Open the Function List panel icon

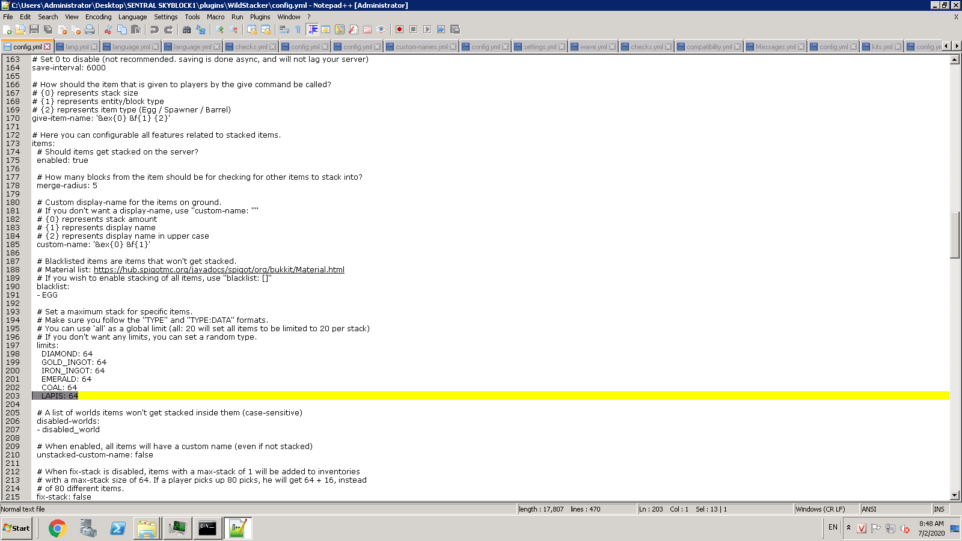tap(354, 29)
